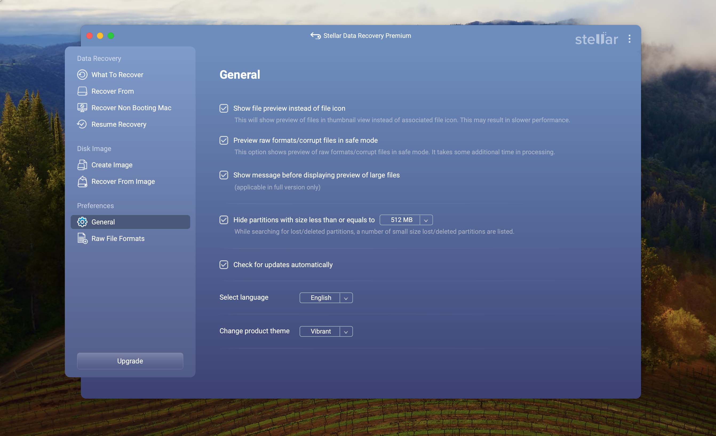Click the Raw File Formats document icon

[82, 239]
